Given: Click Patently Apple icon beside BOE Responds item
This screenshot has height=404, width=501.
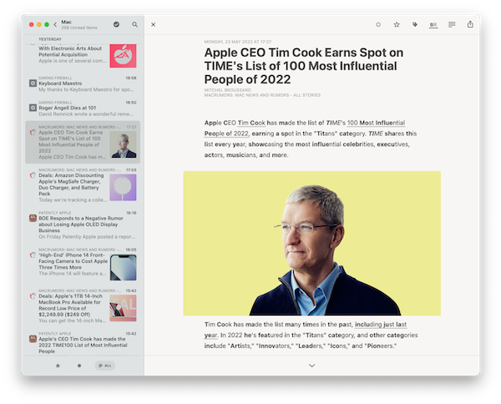Looking at the screenshot, I should [33, 218].
